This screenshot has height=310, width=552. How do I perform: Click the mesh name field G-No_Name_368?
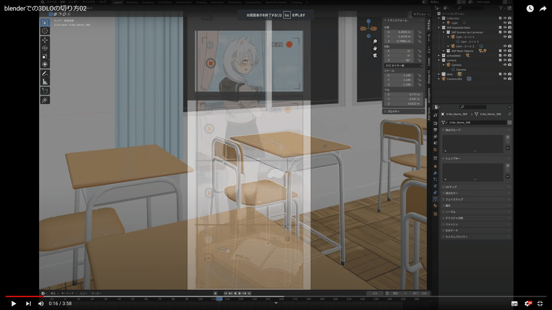click(x=477, y=123)
